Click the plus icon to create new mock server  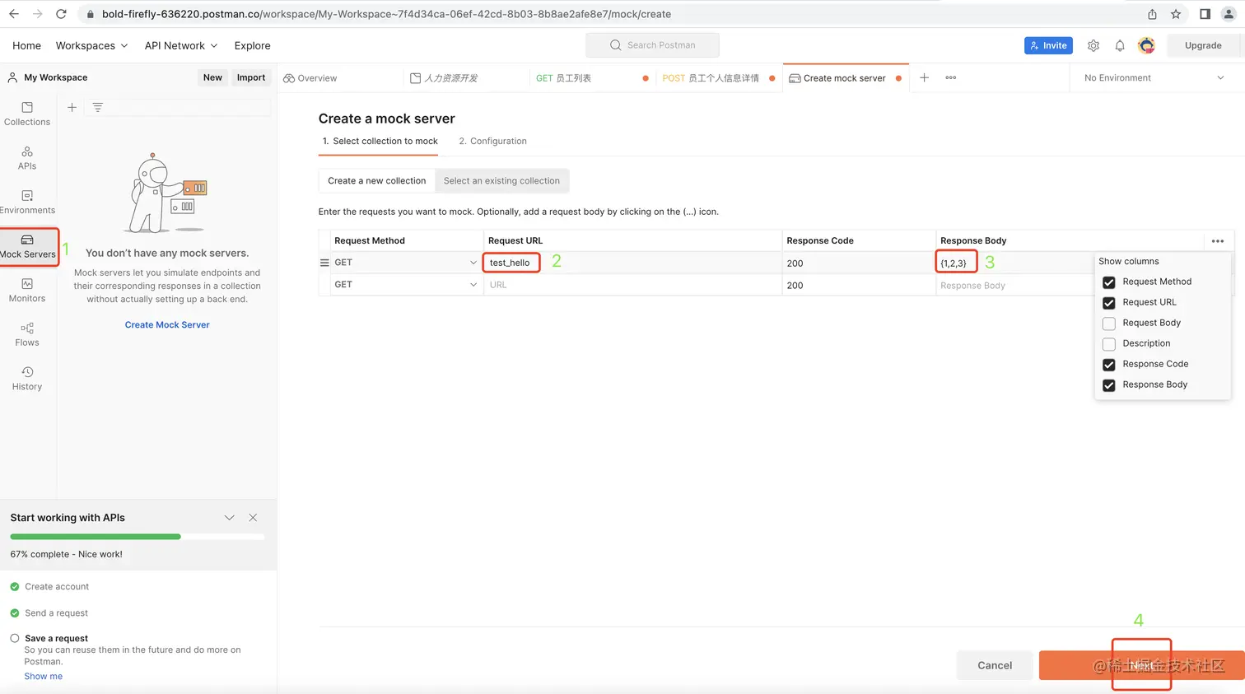[72, 107]
